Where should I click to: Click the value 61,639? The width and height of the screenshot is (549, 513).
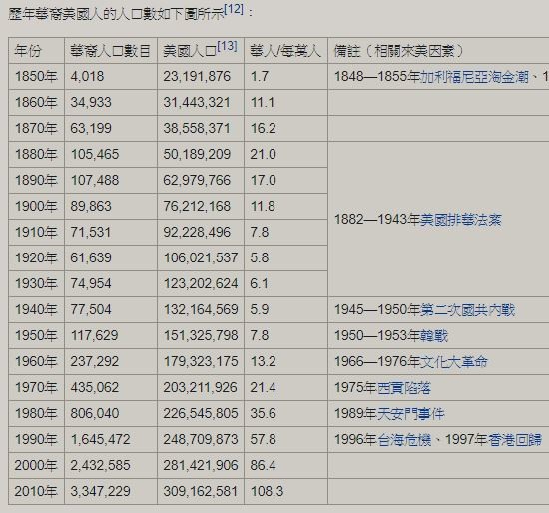click(91, 257)
